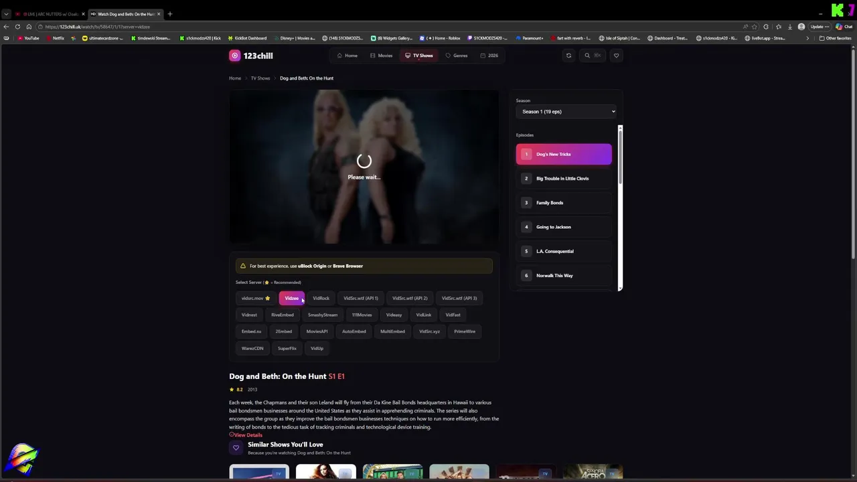Select the VidRock server

(321, 299)
